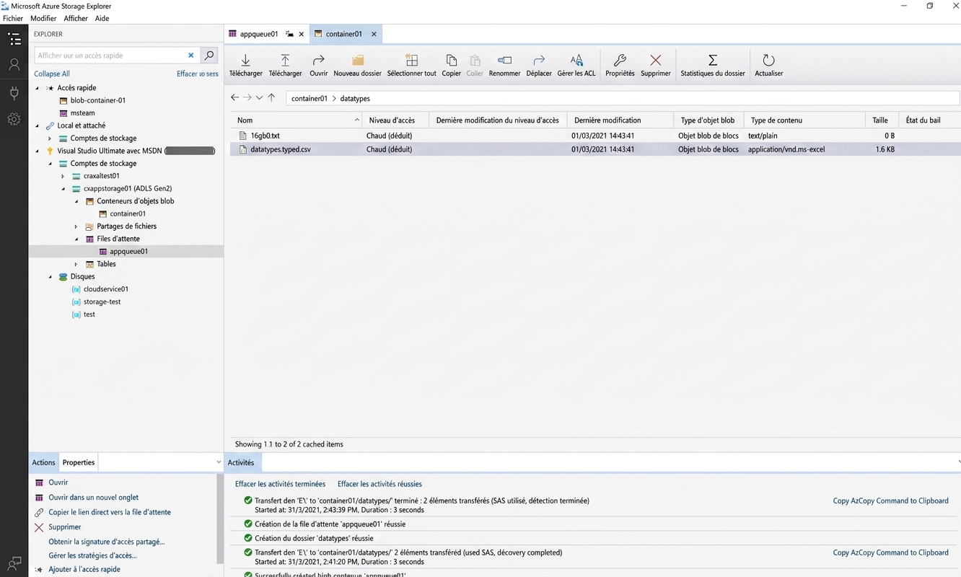This screenshot has width=961, height=577.
Task: Open the connect plug icon in the sidebar
Action: (14, 92)
